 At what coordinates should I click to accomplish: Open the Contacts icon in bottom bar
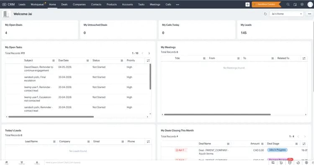coord(37,162)
